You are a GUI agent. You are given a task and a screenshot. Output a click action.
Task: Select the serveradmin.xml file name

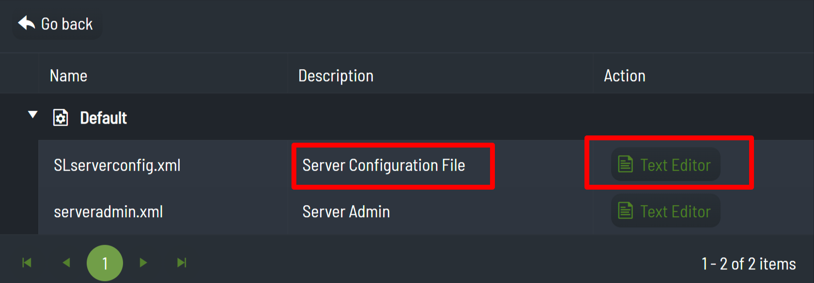pyautogui.click(x=108, y=212)
